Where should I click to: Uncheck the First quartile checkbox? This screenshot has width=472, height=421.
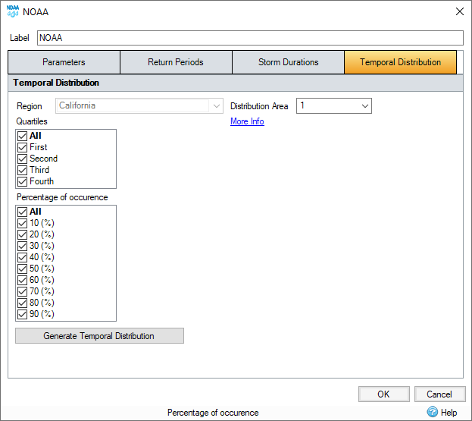click(22, 147)
